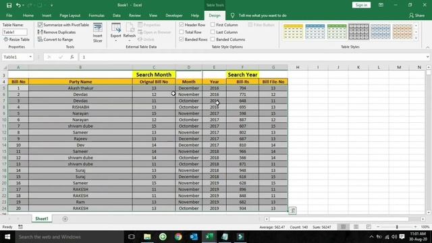
Task: Collapse the ribbon with the chevron
Action: 427,47
